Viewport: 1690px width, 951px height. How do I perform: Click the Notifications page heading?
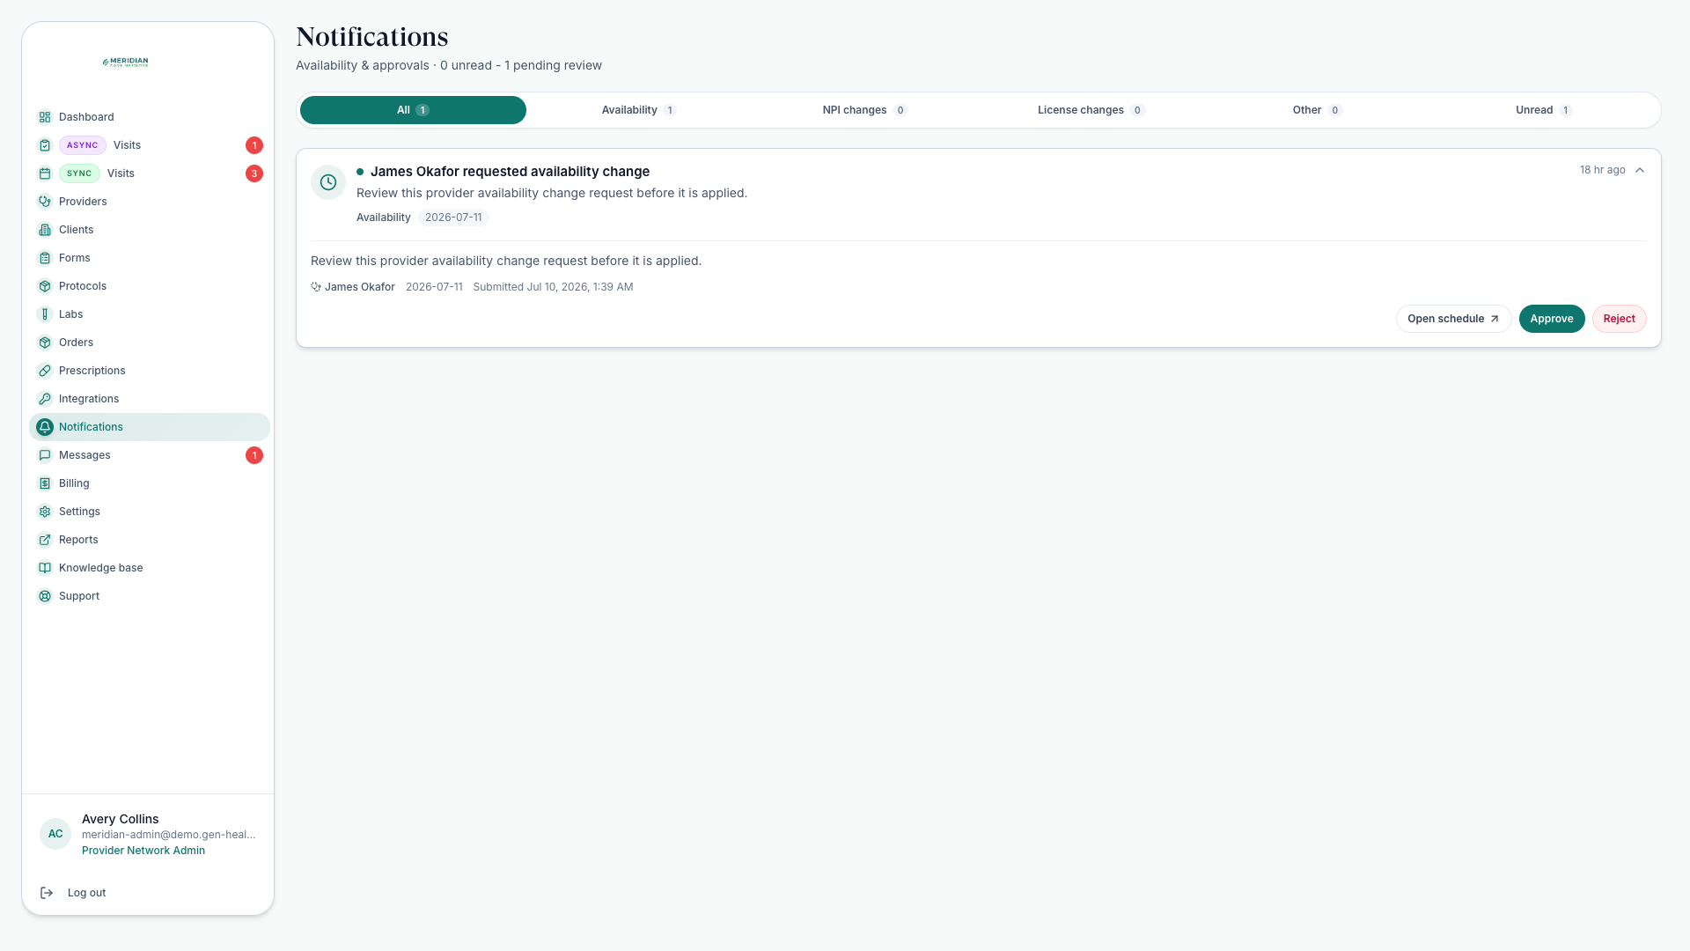pos(372,37)
